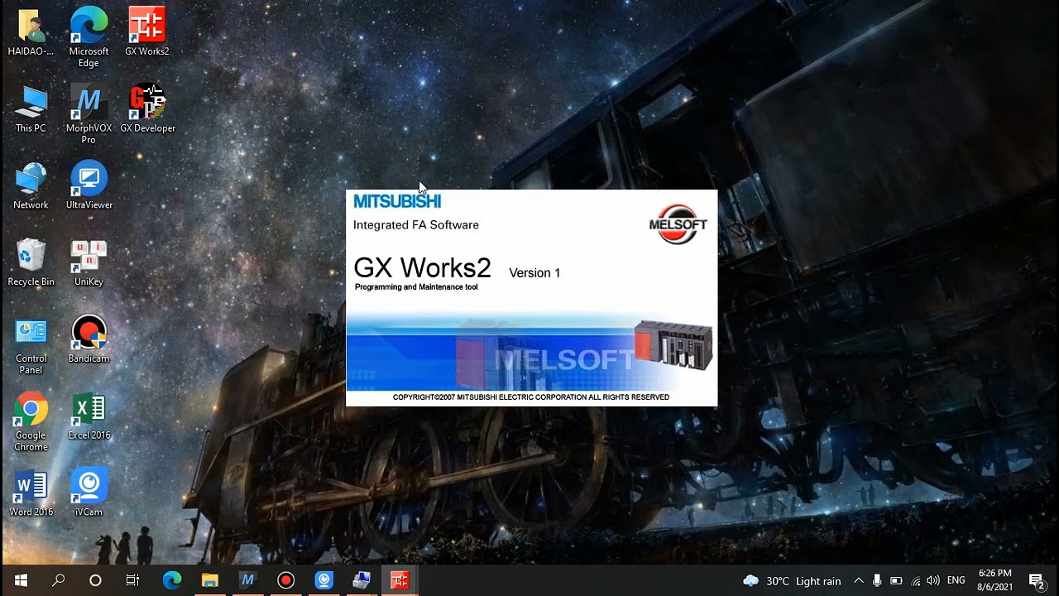Open GX Developer desktop shortcut
Viewport: 1059px width, 596px height.
click(147, 108)
